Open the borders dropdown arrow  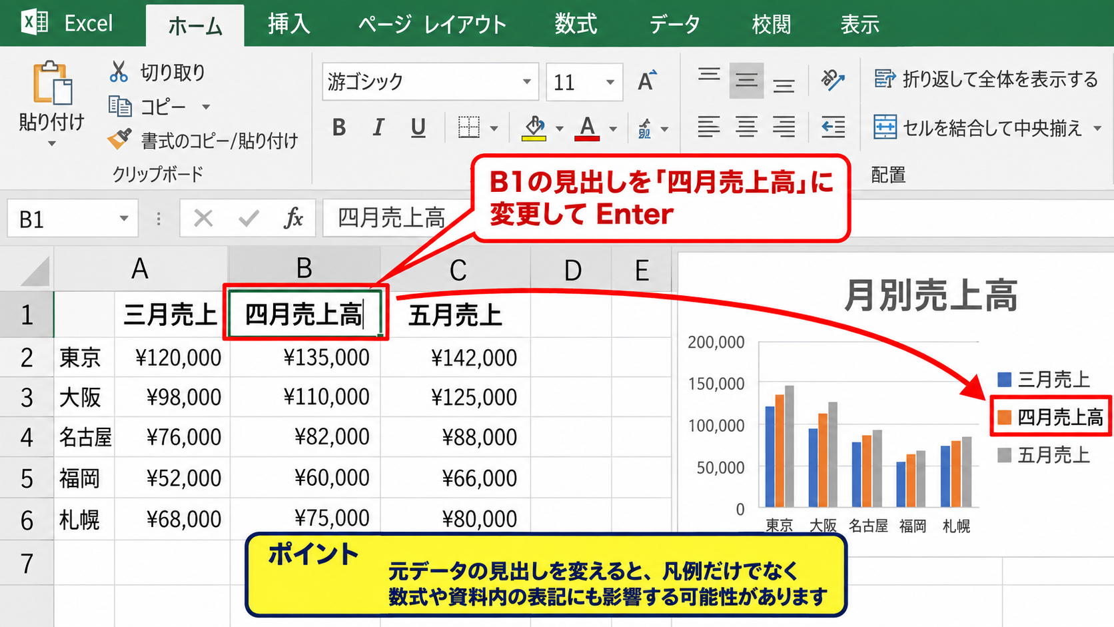(494, 128)
